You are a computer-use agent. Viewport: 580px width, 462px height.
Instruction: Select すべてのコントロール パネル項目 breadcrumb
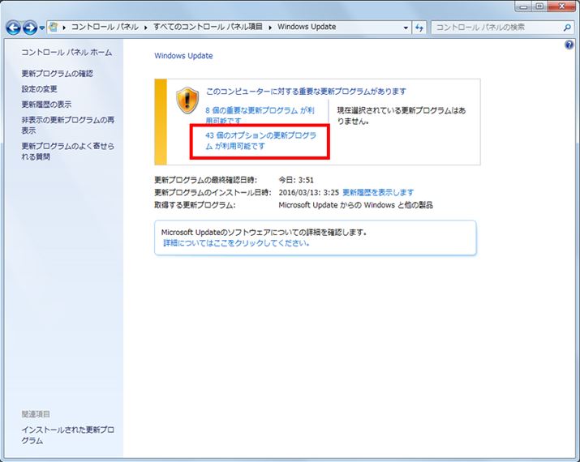pyautogui.click(x=208, y=27)
